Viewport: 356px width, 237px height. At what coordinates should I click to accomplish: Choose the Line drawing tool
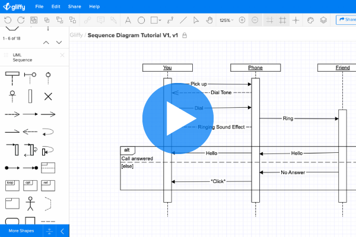pyautogui.click(x=183, y=20)
